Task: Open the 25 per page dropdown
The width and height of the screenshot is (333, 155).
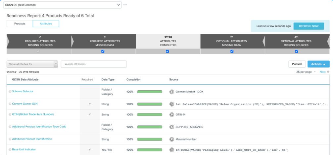Action: click(x=306, y=72)
